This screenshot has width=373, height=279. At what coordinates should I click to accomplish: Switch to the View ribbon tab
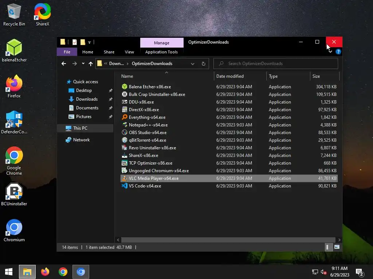point(129,52)
